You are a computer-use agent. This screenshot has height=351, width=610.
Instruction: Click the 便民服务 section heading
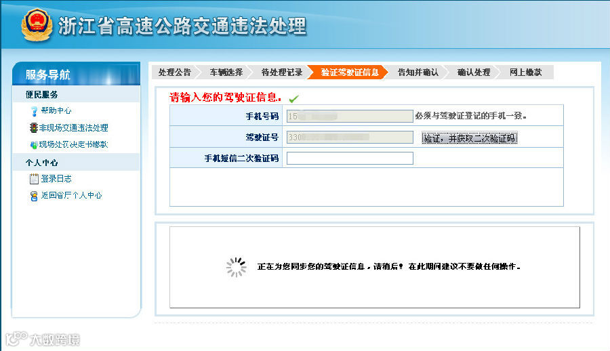[x=42, y=95]
